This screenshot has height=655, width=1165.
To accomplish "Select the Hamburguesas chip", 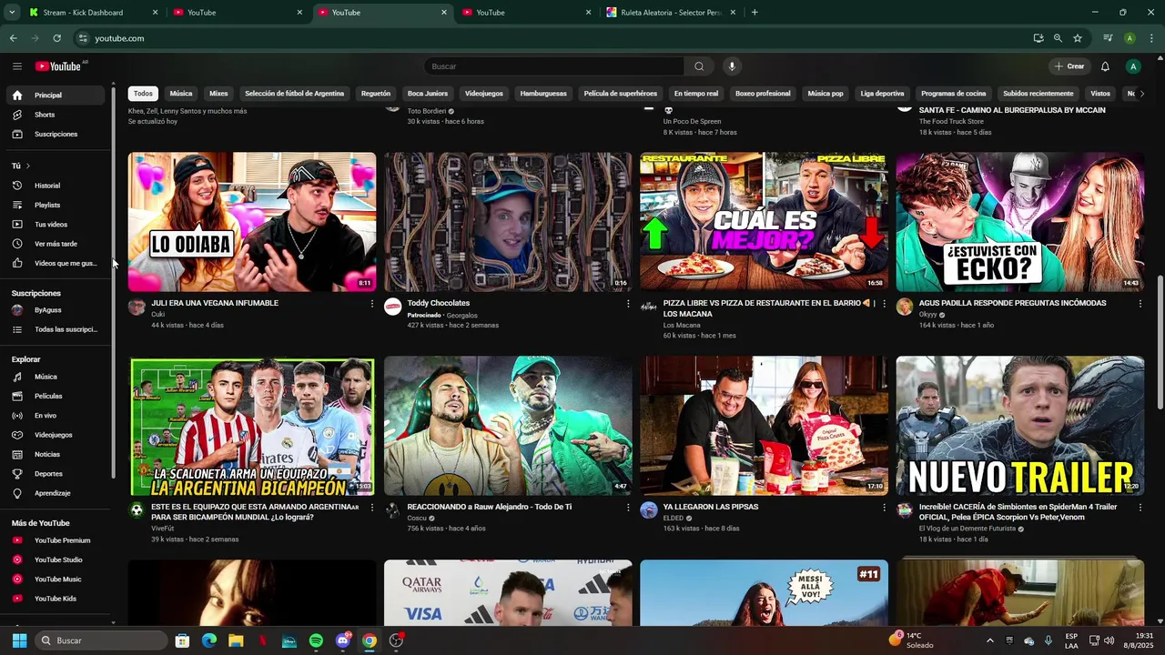I will [543, 94].
